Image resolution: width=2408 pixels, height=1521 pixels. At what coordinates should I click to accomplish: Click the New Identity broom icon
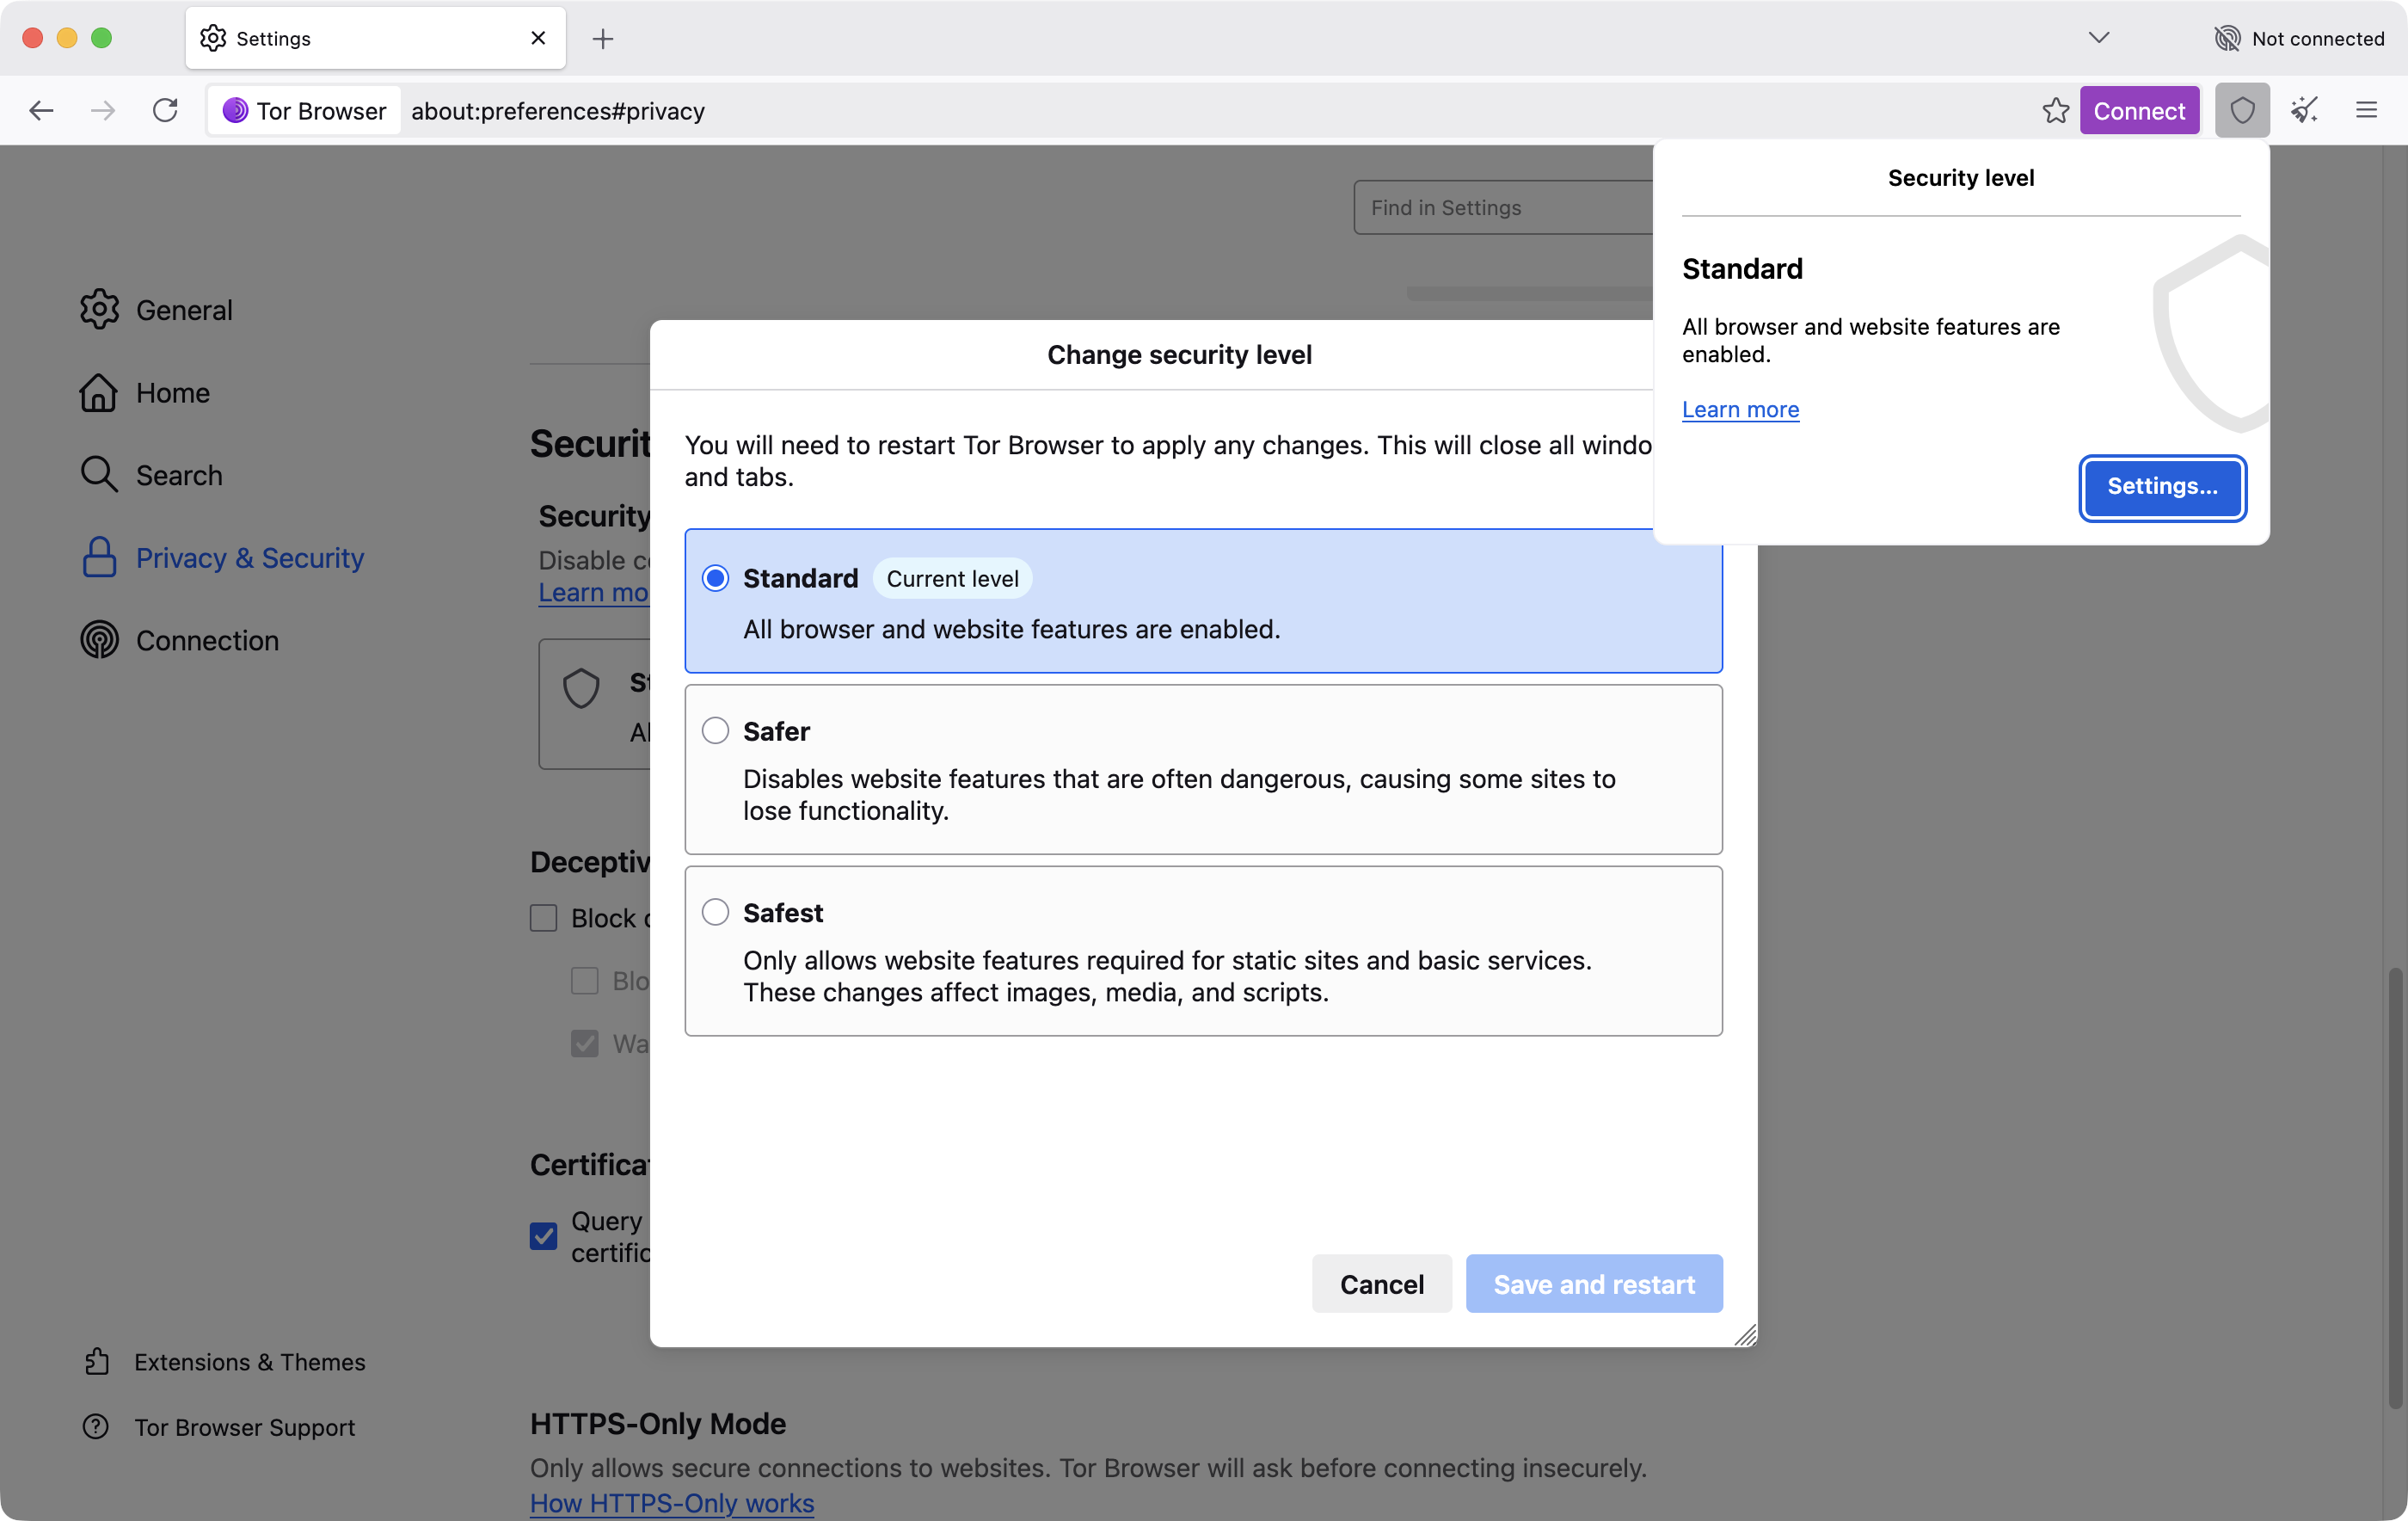tap(2304, 110)
